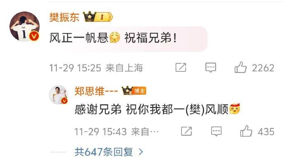Click crown badge next to 郑思维
This screenshot has width=284, height=168.
128,91
